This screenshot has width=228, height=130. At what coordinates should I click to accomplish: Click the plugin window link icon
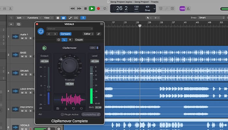coord(99,34)
